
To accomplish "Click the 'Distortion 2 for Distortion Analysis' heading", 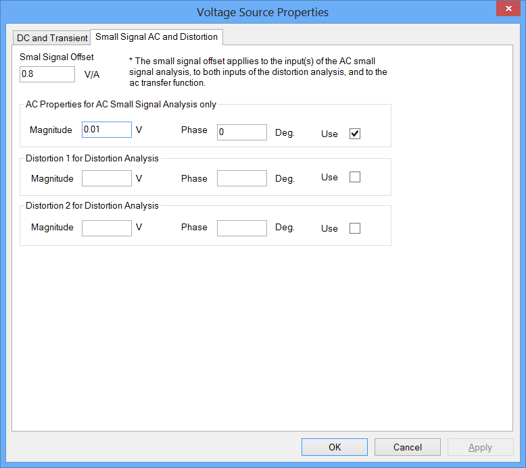I will (92, 205).
